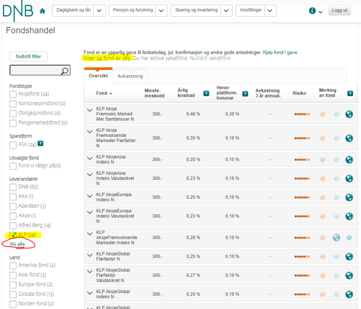Click help icon next to Årlig kostnad
The image size is (361, 309).
click(x=206, y=93)
